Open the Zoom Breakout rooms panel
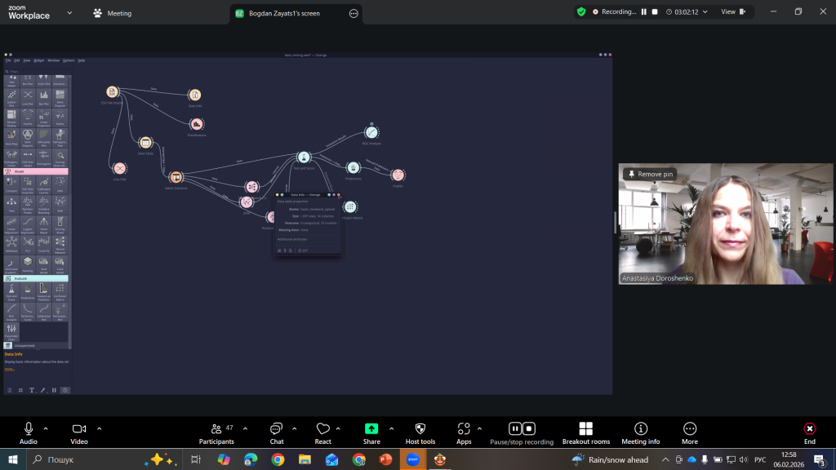 (585, 433)
